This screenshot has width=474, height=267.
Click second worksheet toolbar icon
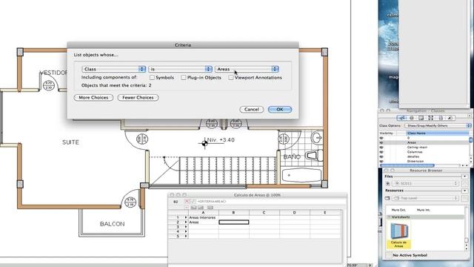[x=201, y=208]
